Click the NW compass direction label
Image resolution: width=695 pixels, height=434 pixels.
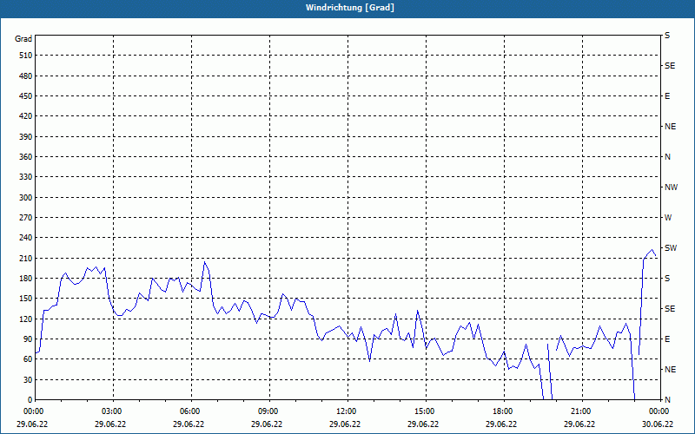671,187
